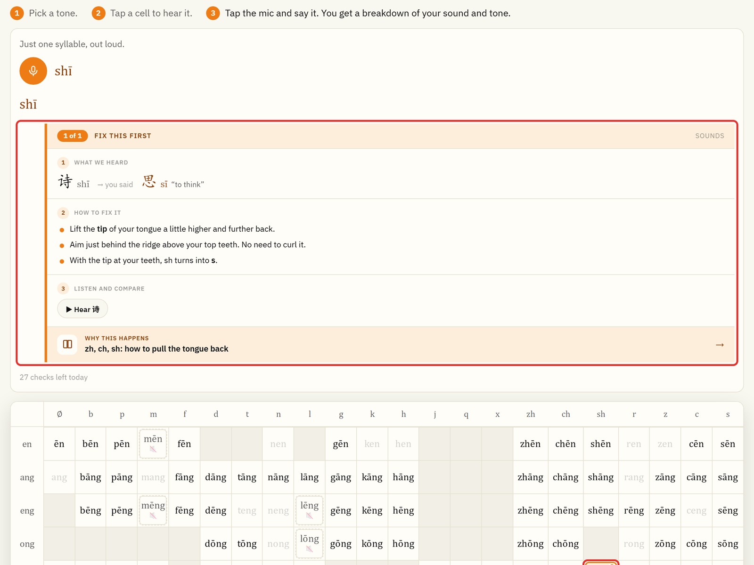Tap the shēn cell
Viewport: 754px width, 565px height.
pyautogui.click(x=601, y=444)
